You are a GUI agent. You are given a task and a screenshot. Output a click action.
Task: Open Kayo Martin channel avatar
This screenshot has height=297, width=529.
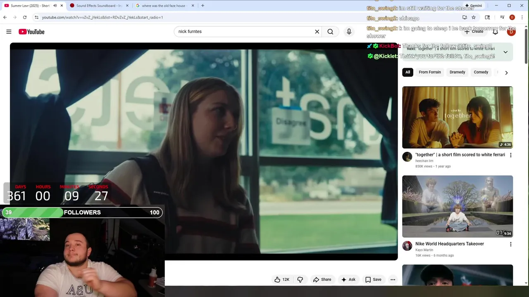[407, 246]
